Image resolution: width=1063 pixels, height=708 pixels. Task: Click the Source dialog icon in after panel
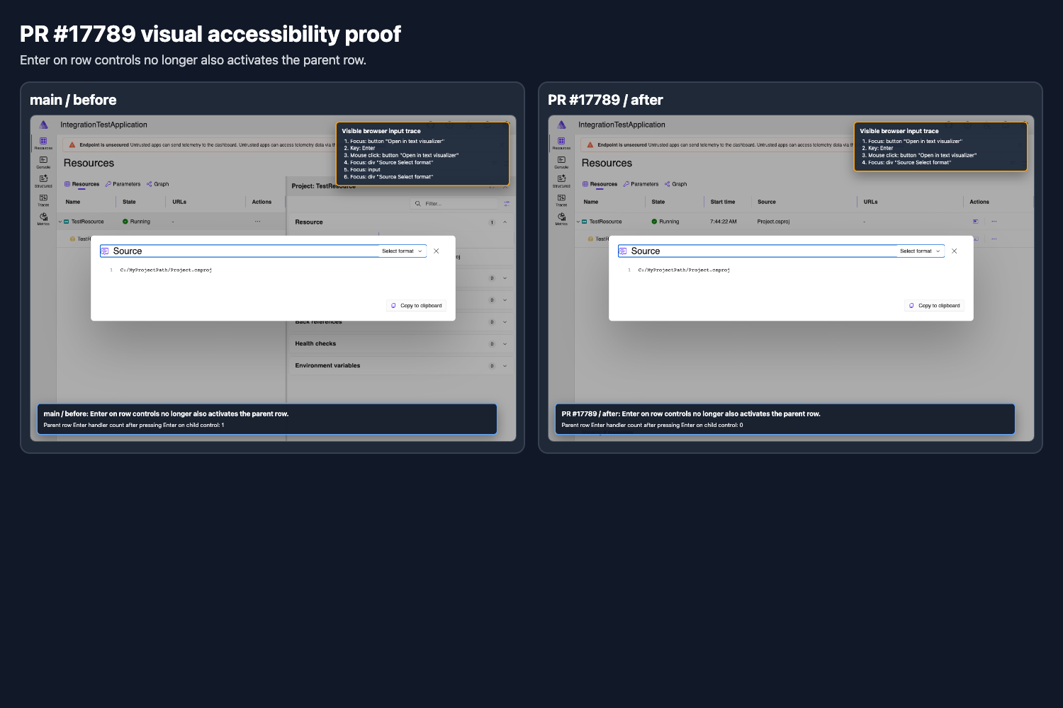coord(623,251)
